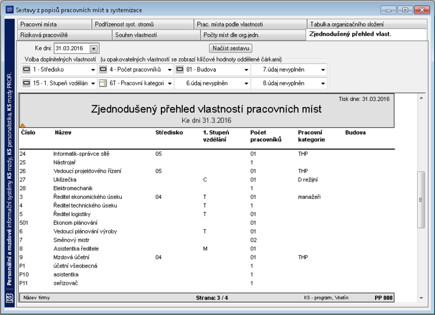
Task: Click the Asistentka ředitele row name
Action: 76,249
